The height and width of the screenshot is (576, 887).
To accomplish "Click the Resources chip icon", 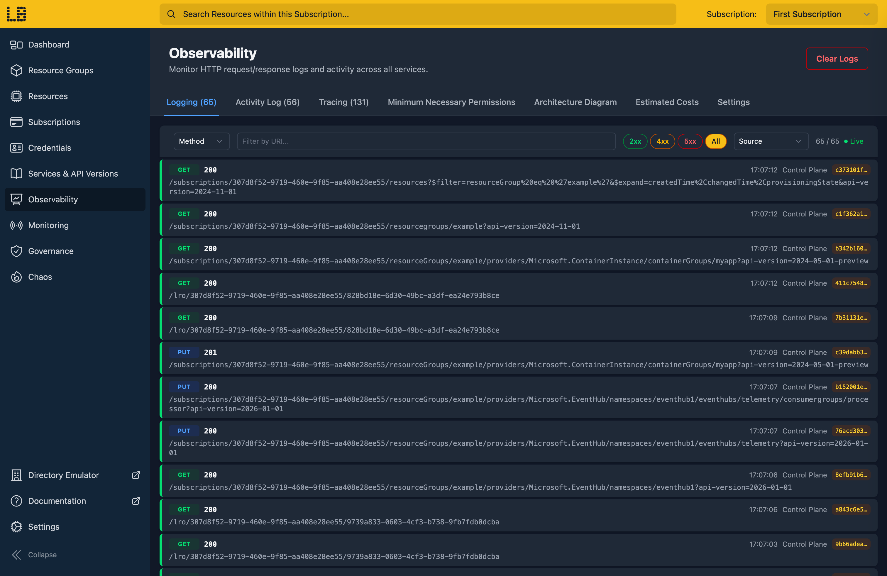I will [x=16, y=96].
